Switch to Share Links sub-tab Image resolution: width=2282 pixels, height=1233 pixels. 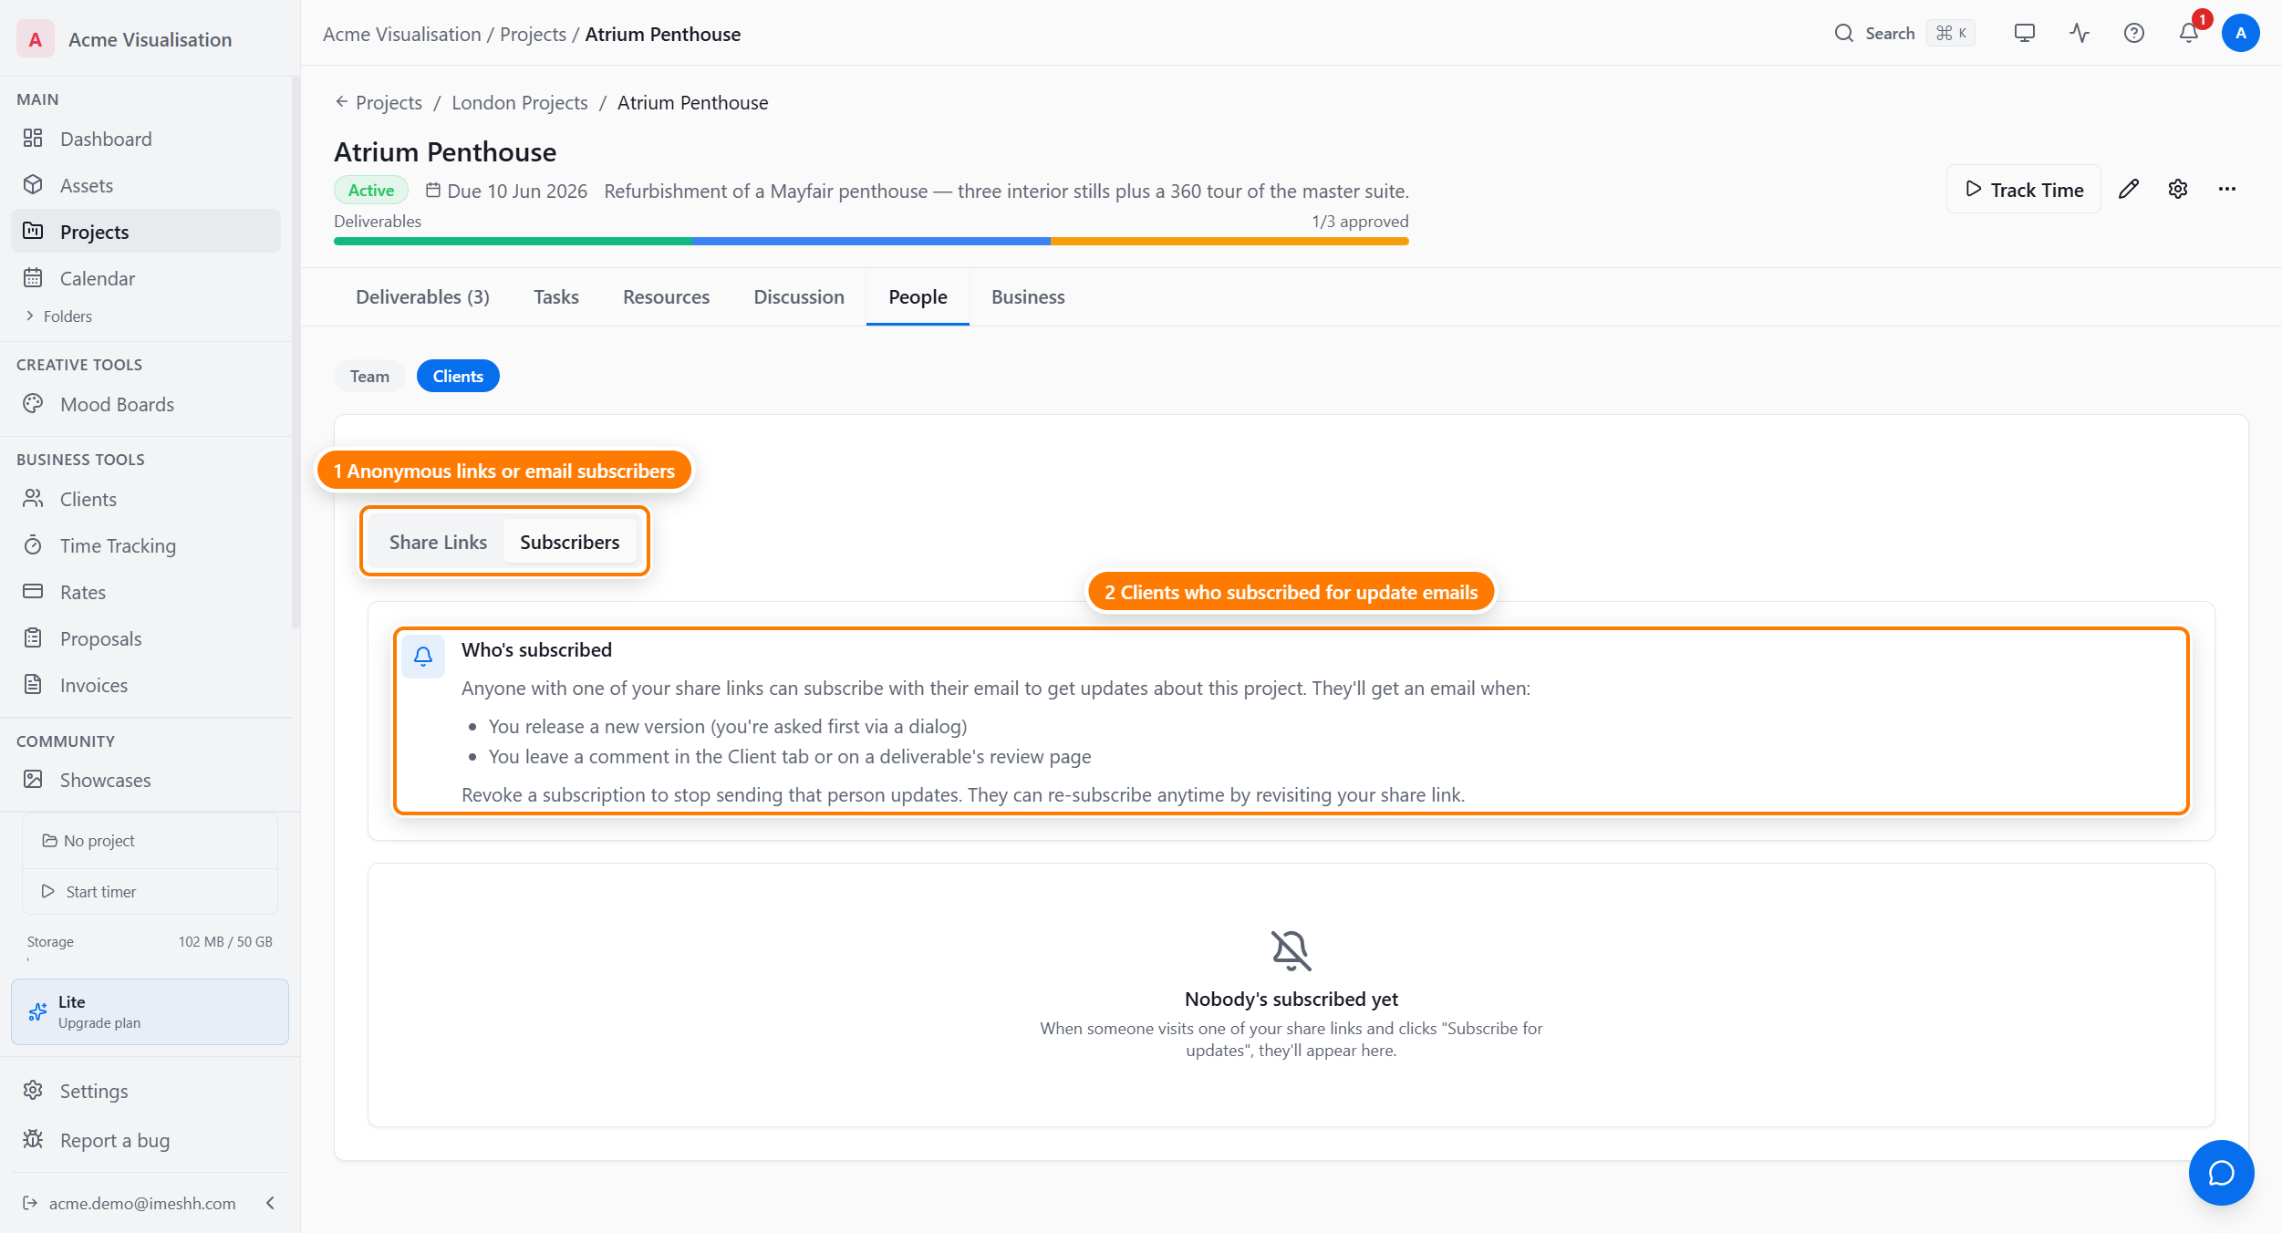point(438,542)
